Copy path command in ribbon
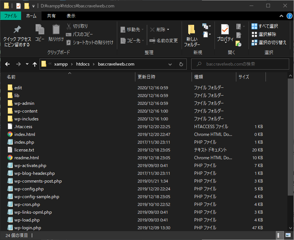Viewport: 294px width, 240px height. (x=79, y=34)
